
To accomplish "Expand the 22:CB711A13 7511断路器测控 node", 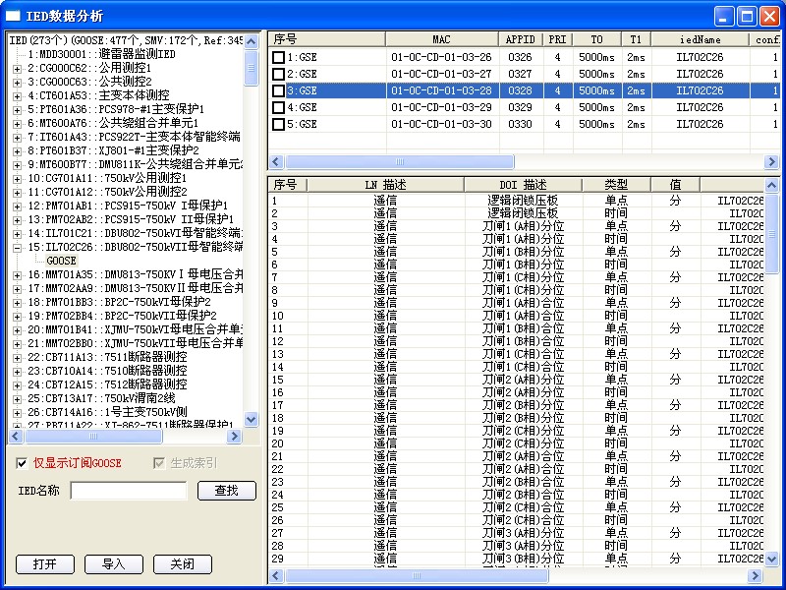I will (17, 357).
